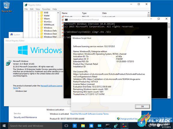Click the date 5/17/2015 in the taskbar clock

coord(166,127)
